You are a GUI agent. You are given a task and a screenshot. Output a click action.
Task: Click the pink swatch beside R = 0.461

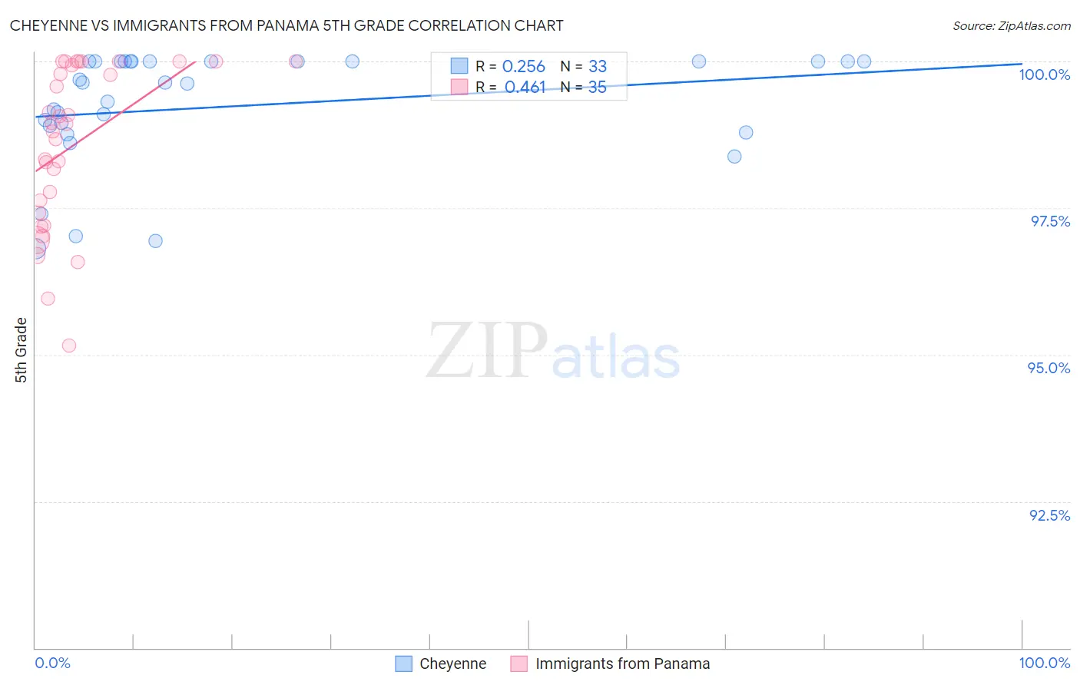(x=459, y=87)
